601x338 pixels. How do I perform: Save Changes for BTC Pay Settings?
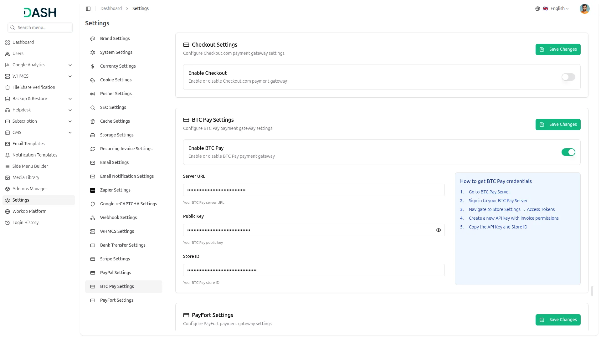click(x=558, y=125)
